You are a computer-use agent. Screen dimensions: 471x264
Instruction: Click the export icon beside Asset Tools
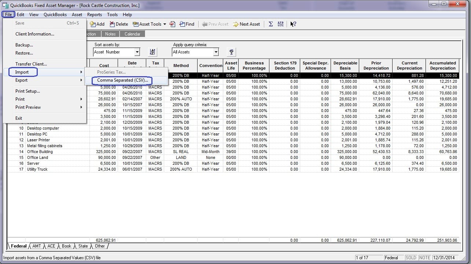coord(172,24)
